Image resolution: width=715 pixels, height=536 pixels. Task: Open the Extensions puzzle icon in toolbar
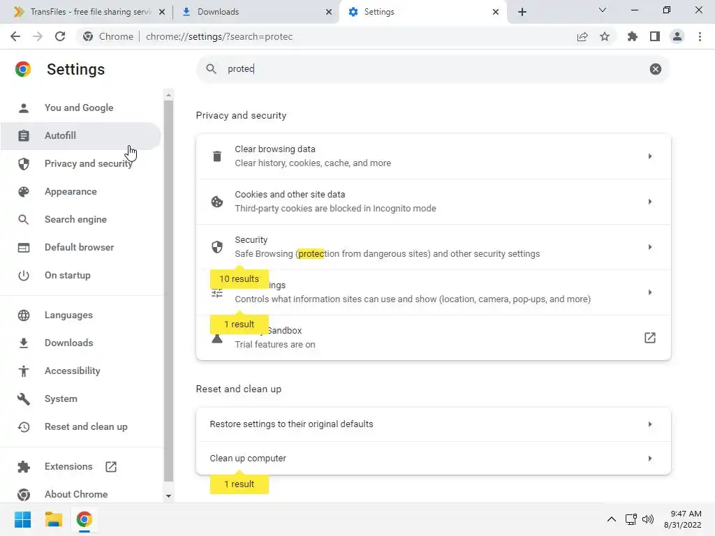633,36
